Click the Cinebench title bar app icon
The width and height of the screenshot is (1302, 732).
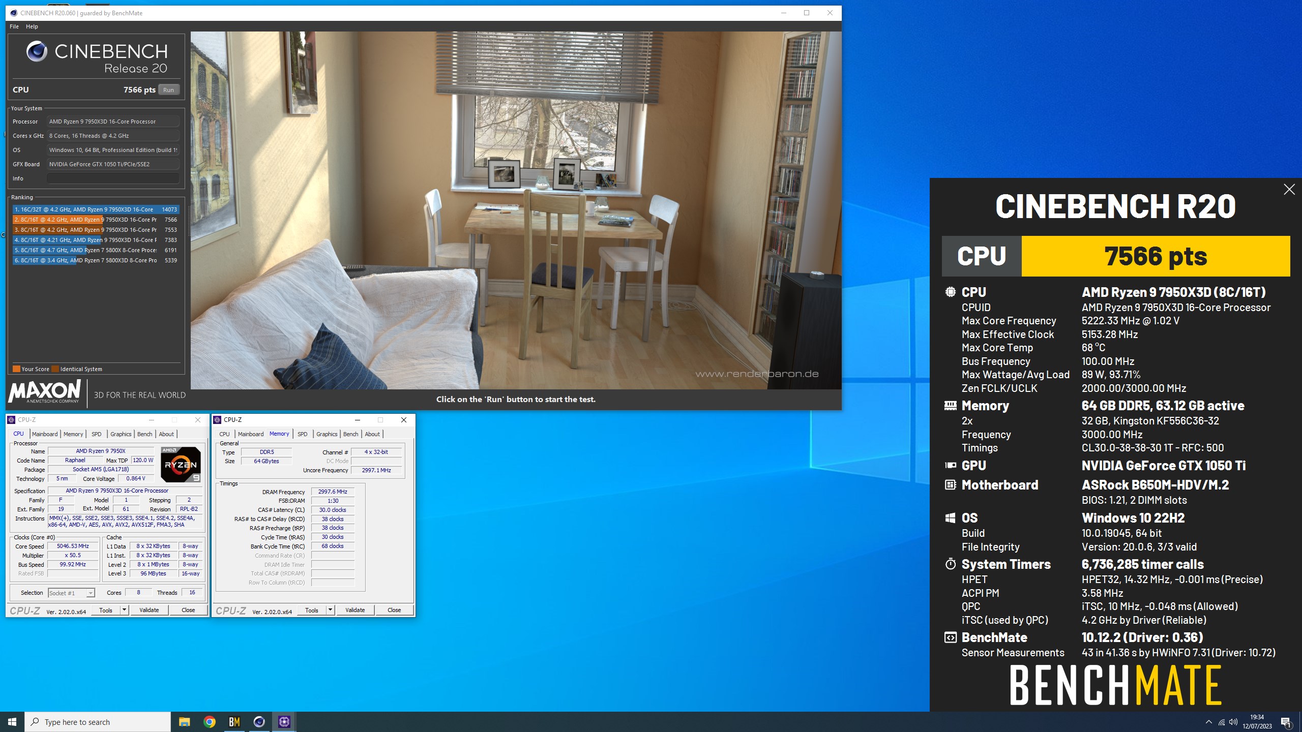pos(14,13)
